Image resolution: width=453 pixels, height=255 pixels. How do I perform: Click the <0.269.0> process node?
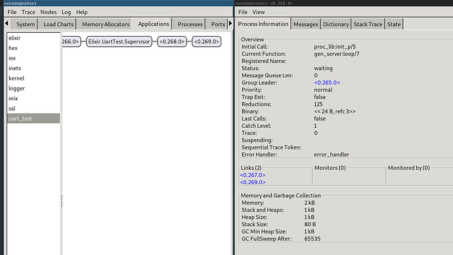207,41
